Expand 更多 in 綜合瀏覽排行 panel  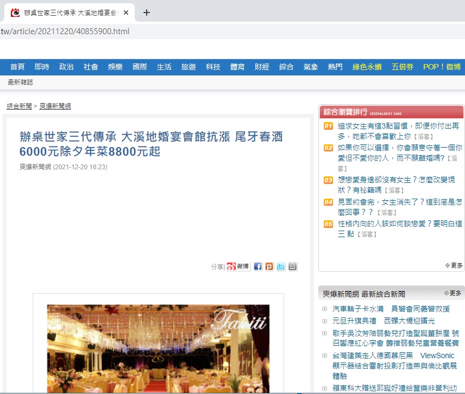454,265
